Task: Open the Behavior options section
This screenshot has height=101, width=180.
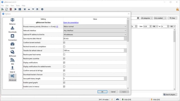Action: click(x=12, y=21)
